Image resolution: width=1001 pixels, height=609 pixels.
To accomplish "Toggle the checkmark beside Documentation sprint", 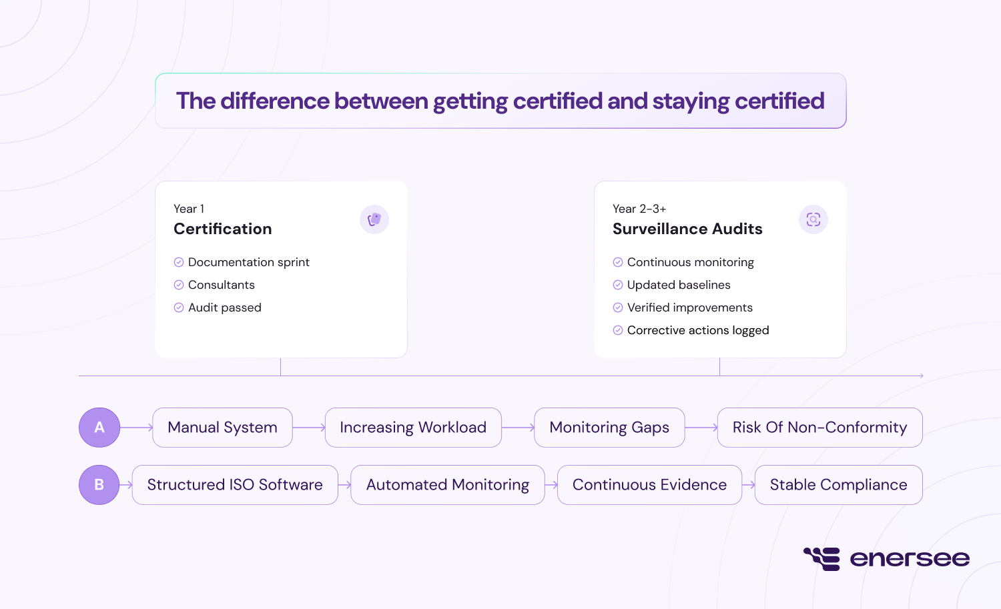I will 179,261.
